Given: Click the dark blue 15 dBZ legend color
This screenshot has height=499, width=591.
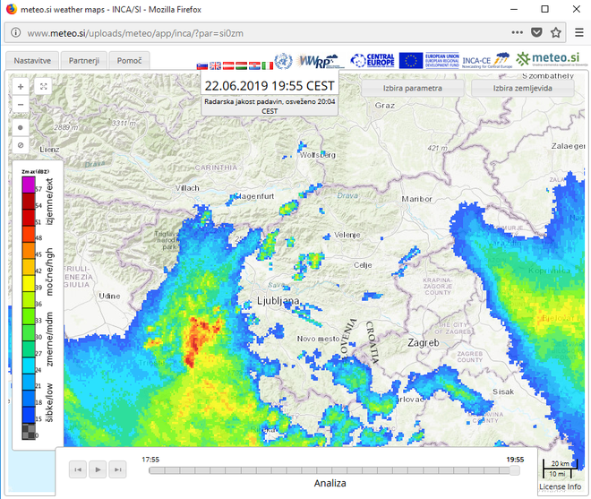Looking at the screenshot, I should pyautogui.click(x=29, y=415).
